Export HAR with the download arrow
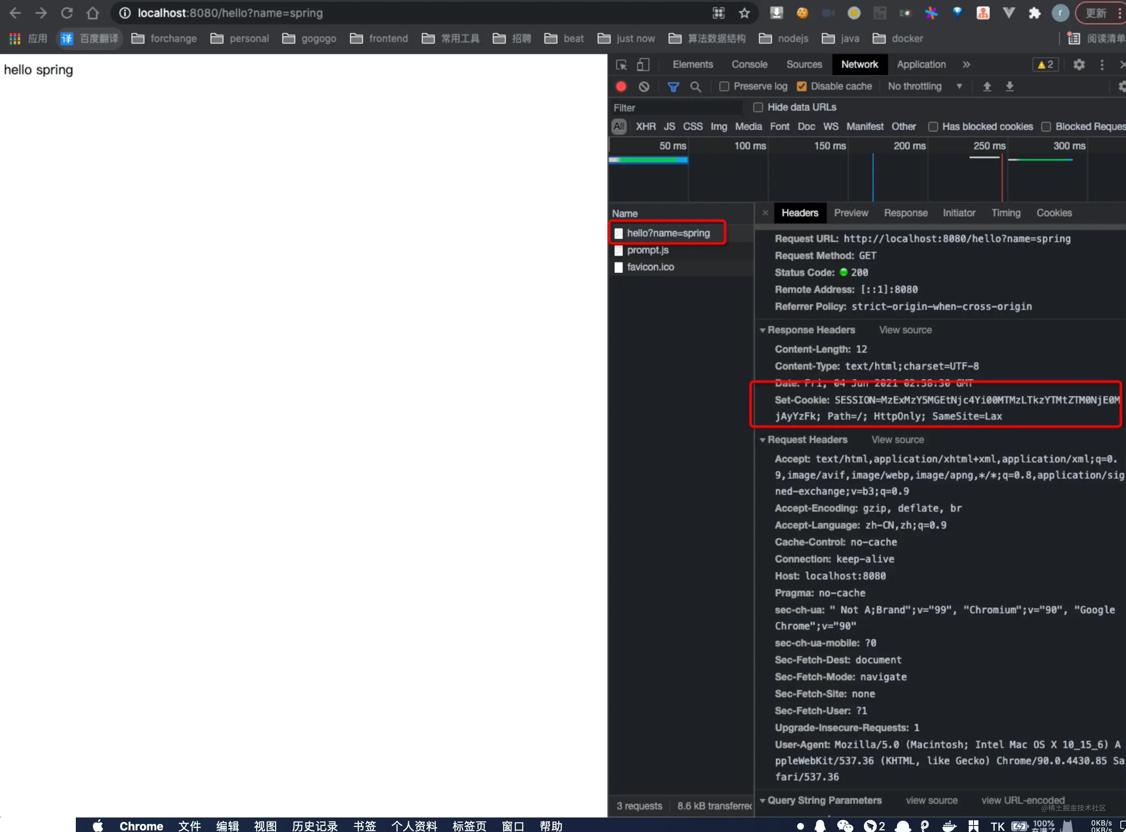Viewport: 1126px width, 832px height. click(1010, 87)
